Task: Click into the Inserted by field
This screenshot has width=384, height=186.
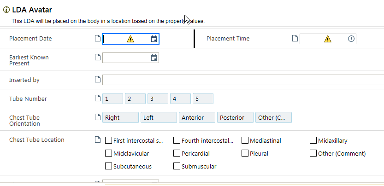Action: pos(243,80)
